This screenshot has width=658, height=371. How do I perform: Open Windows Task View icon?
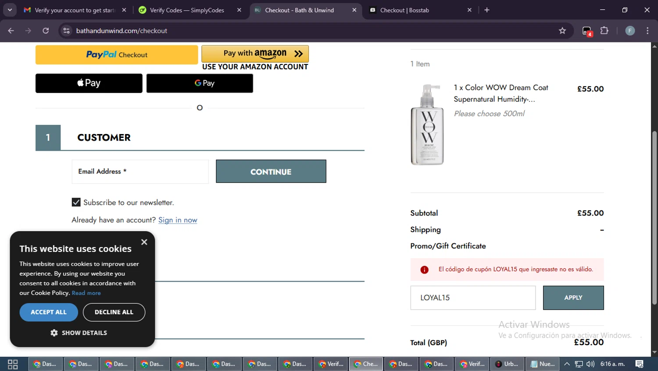tap(13, 364)
